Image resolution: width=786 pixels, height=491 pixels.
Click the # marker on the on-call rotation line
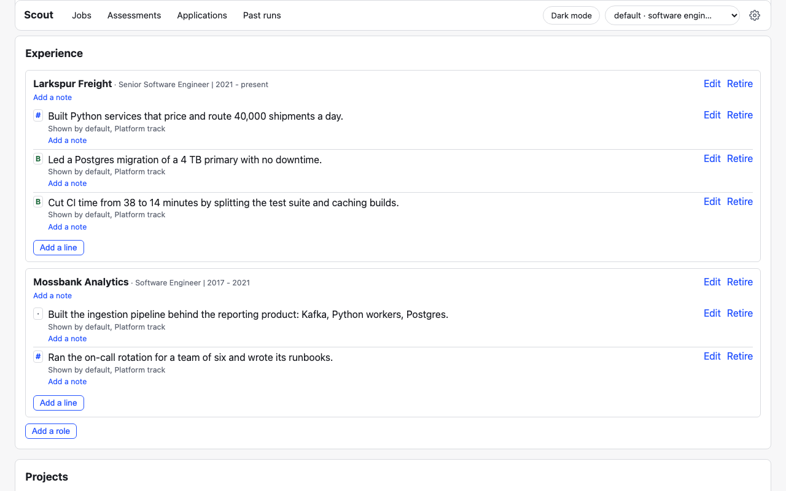tap(38, 357)
